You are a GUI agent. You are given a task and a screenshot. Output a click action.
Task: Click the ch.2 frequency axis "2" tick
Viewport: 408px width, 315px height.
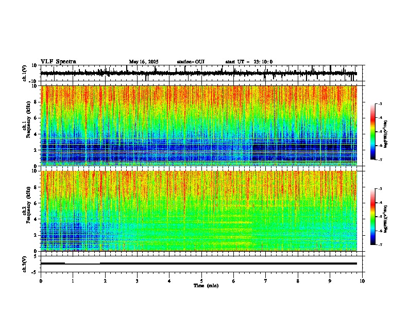pos(36,235)
